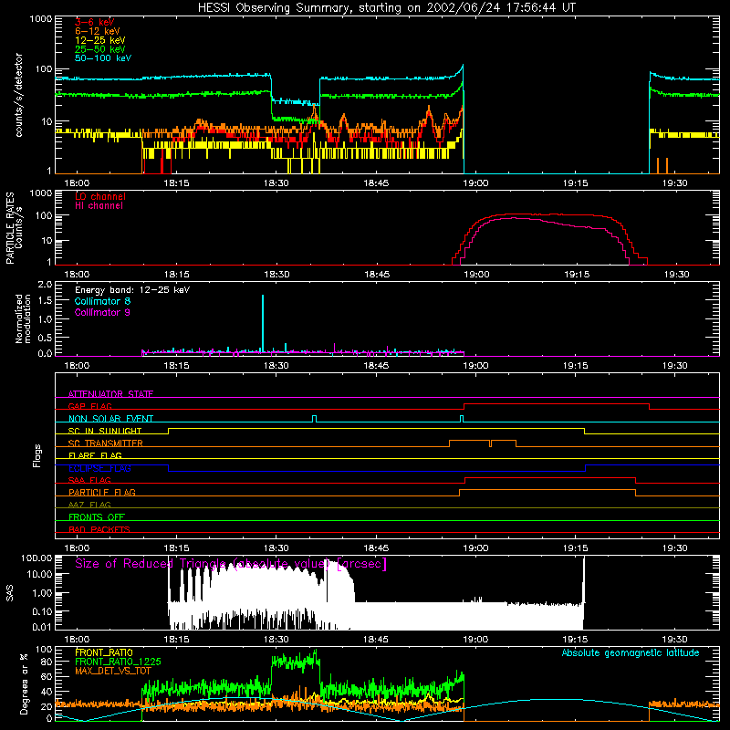Screen dimensions: 730x730
Task: Click the PARTICLE_FLAG label
Action: tap(102, 492)
